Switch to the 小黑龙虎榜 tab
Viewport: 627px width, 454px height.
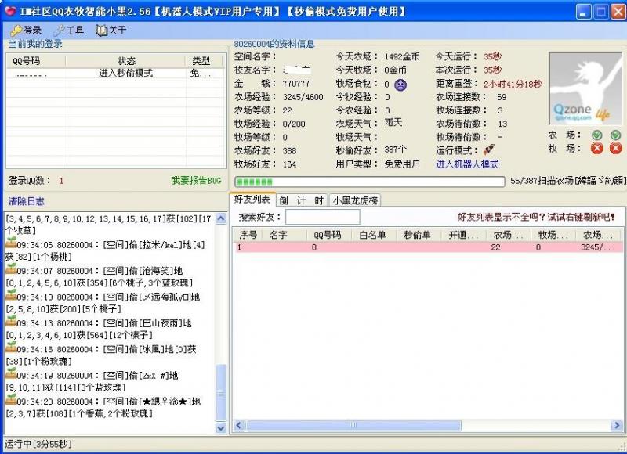(x=355, y=200)
